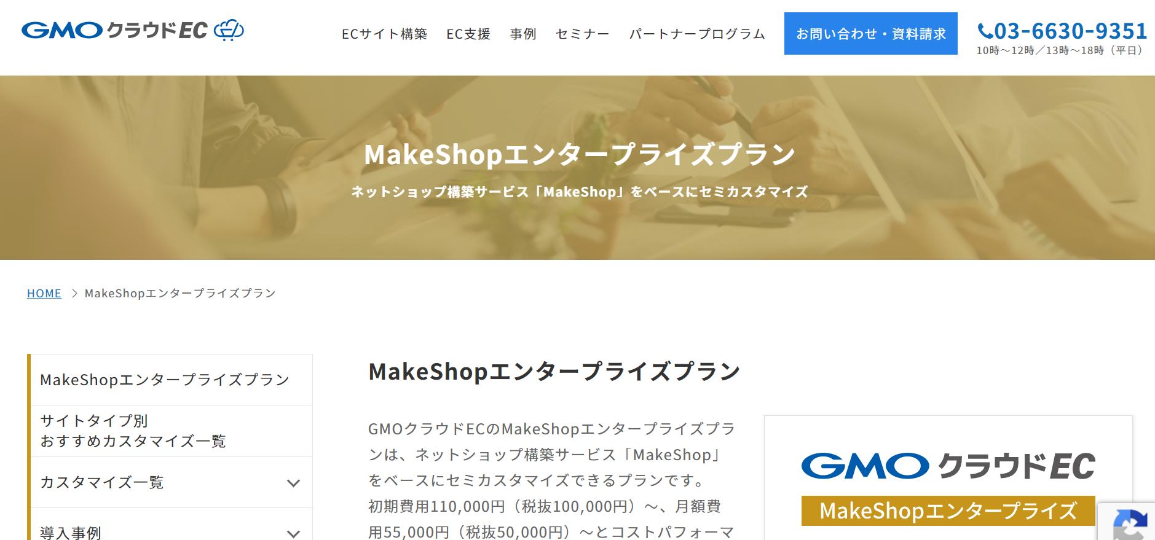Click the GMO Cloud EC header logo
This screenshot has width=1155, height=540.
coord(133,30)
